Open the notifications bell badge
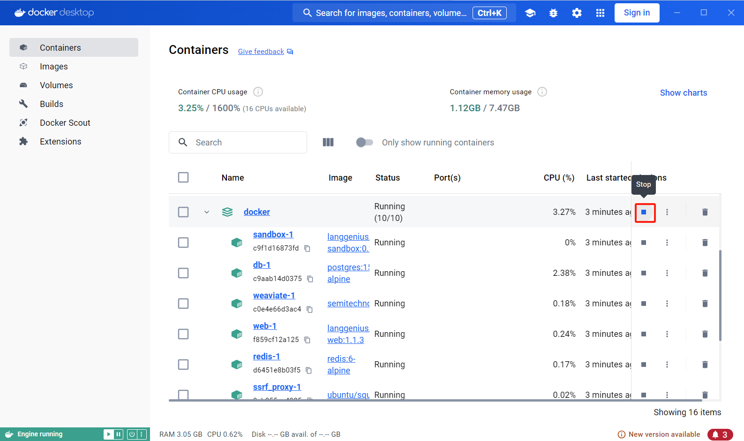This screenshot has width=744, height=441. (x=720, y=434)
